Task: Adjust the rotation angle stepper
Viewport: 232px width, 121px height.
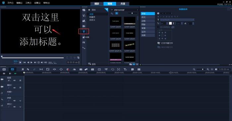Action: coord(193,23)
